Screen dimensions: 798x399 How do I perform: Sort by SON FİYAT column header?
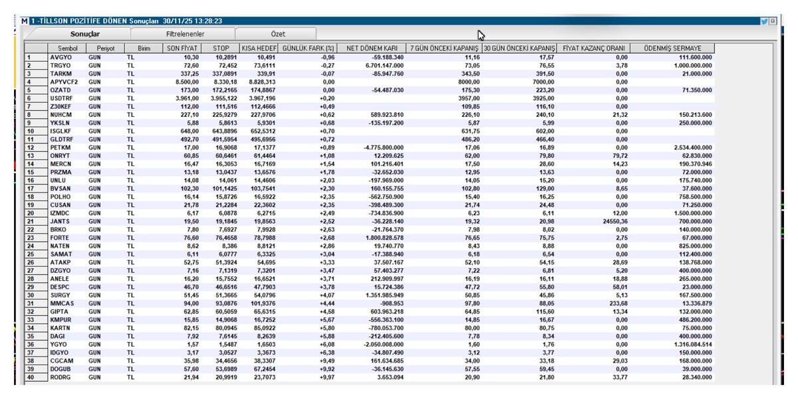coord(182,48)
